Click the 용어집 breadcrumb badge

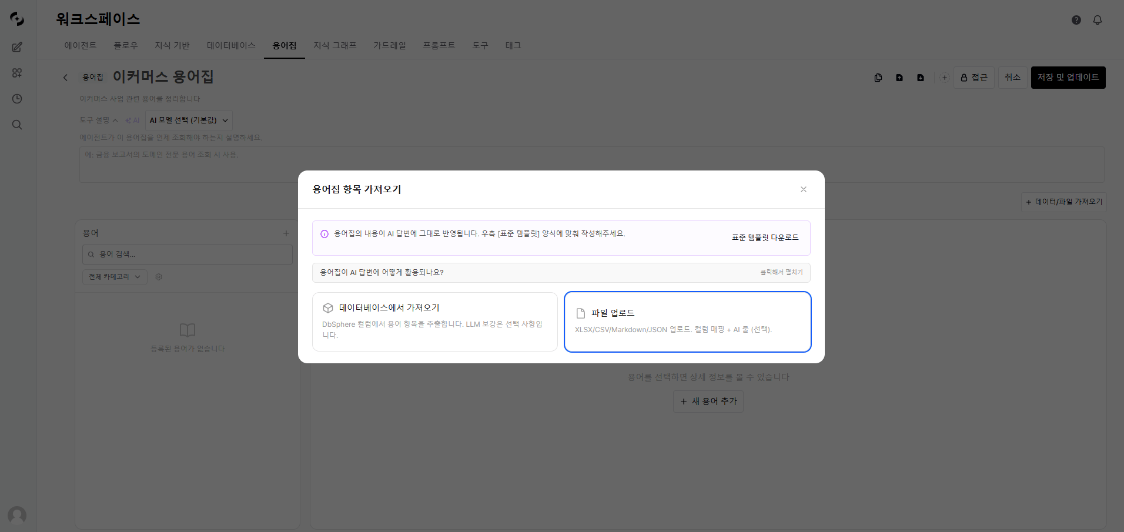coord(93,78)
